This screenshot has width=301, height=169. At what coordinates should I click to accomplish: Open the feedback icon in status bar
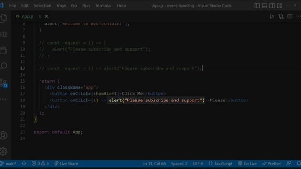289,164
